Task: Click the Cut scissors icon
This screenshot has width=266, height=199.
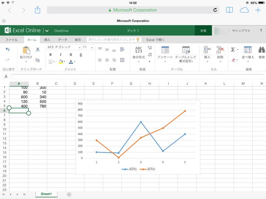Action: [x=38, y=49]
